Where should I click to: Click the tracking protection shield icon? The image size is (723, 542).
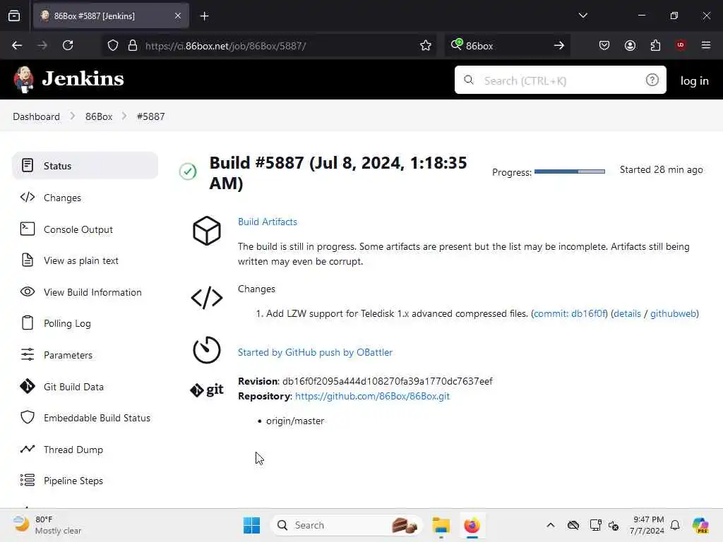(x=113, y=45)
